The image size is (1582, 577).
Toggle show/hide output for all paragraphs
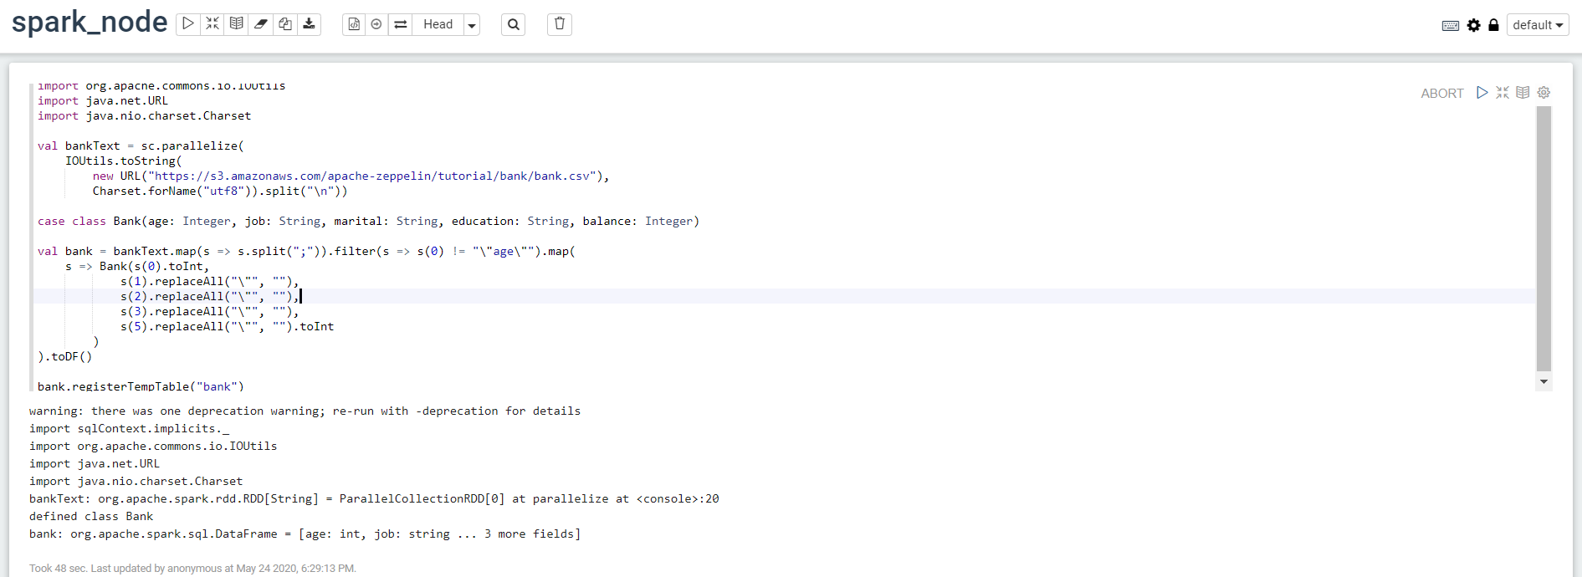pos(237,24)
